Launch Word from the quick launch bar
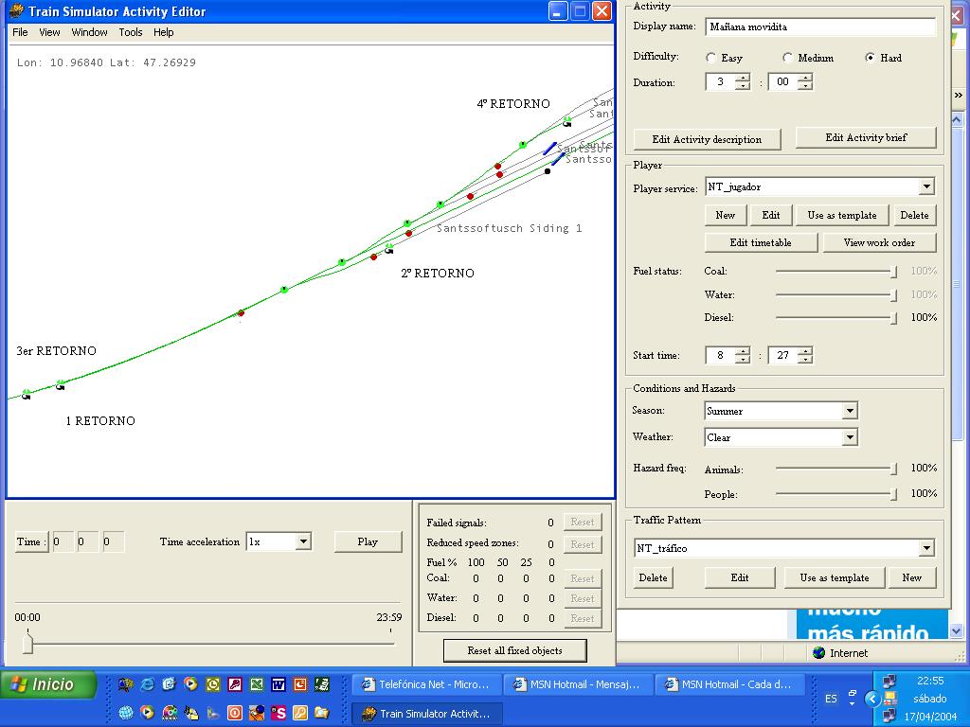Image resolution: width=970 pixels, height=727 pixels. point(278,684)
